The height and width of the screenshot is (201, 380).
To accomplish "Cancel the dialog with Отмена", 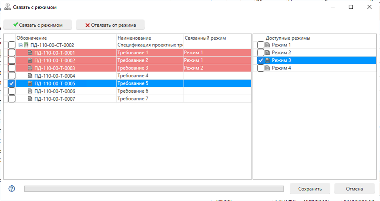I will click(354, 189).
